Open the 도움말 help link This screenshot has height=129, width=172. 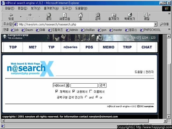pyautogui.click(x=139, y=72)
